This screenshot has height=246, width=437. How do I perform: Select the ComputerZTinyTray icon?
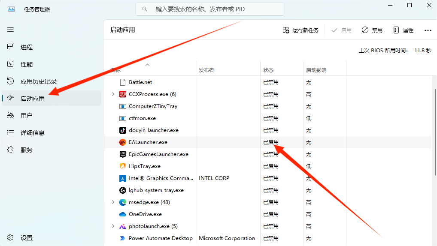123,106
